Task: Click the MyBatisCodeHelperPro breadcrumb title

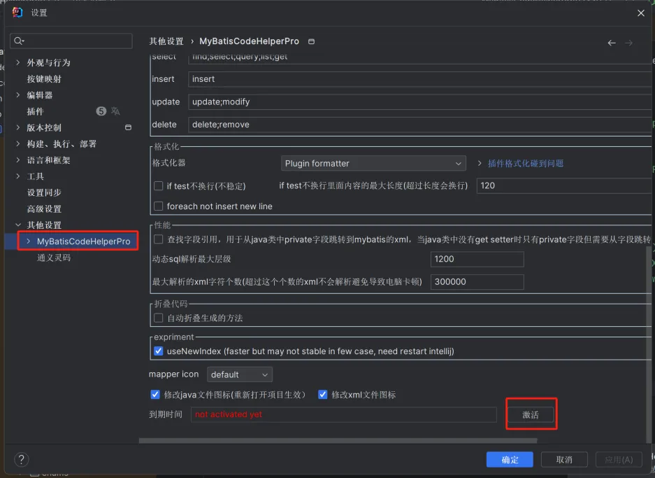Action: (x=249, y=41)
